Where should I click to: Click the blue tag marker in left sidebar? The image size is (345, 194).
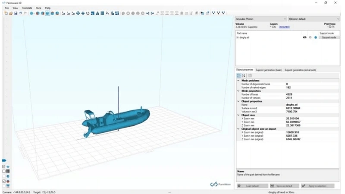pyautogui.click(x=4, y=160)
